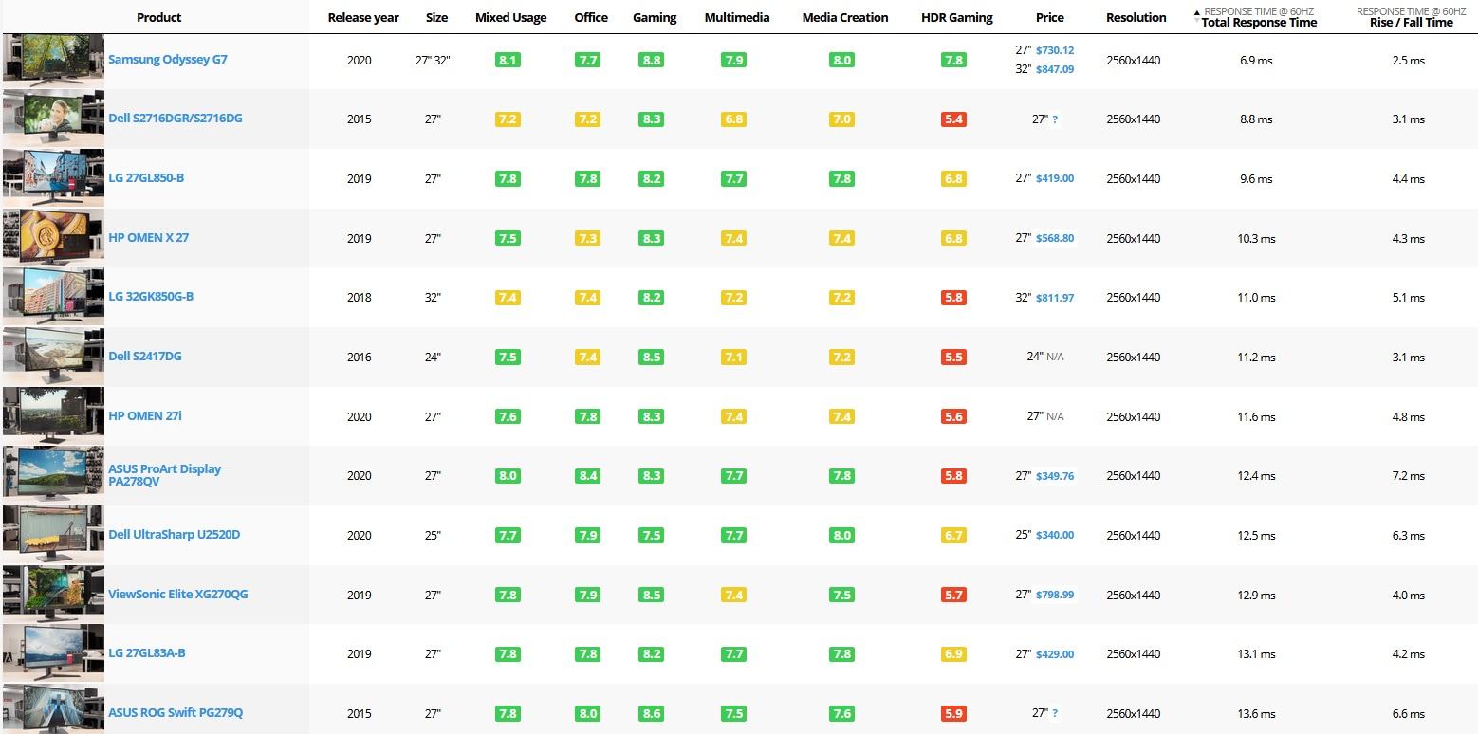Open the HP OMEN X 27 link
Viewport: 1478px width, 734px height.
pyautogui.click(x=148, y=237)
